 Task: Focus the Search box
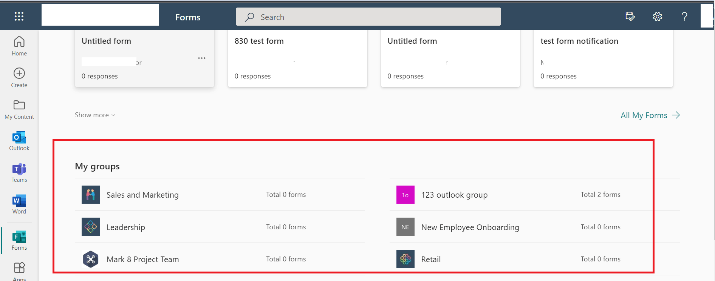click(x=368, y=17)
